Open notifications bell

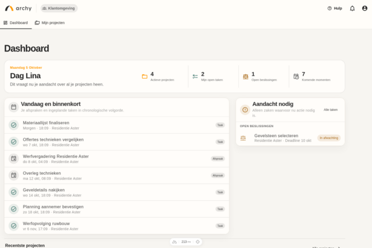pos(352,8)
